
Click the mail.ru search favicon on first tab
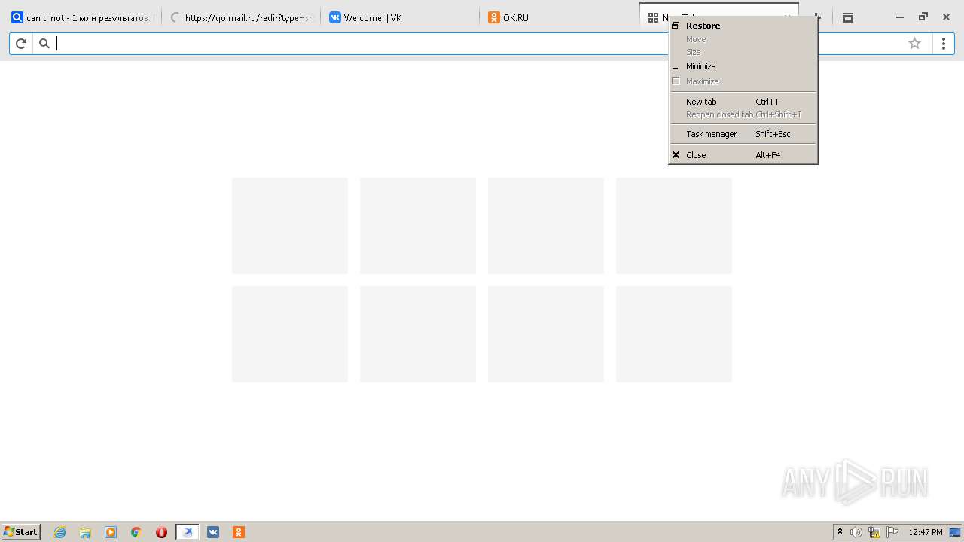tap(17, 17)
